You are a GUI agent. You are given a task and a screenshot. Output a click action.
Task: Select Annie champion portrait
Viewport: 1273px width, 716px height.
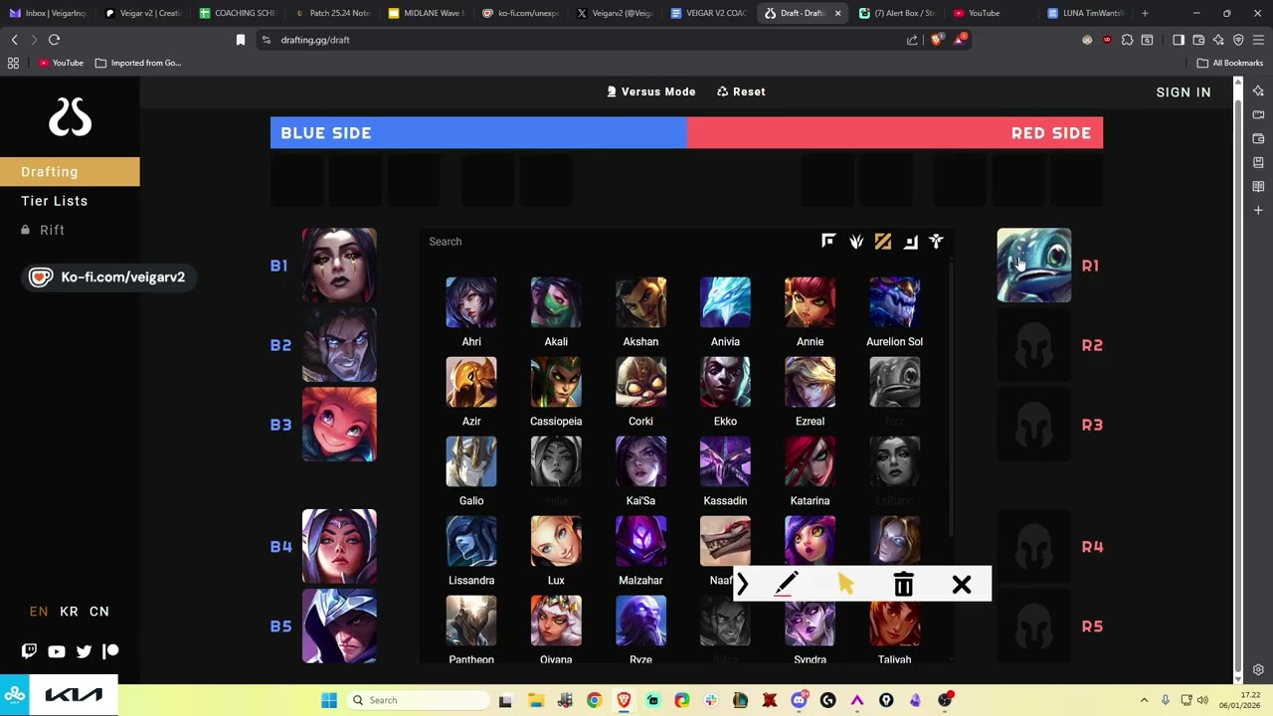tap(810, 302)
